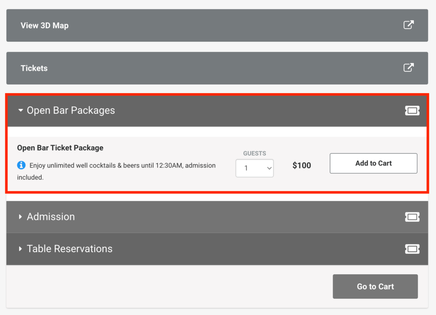Click the Admission header title
The height and width of the screenshot is (315, 436).
[51, 217]
